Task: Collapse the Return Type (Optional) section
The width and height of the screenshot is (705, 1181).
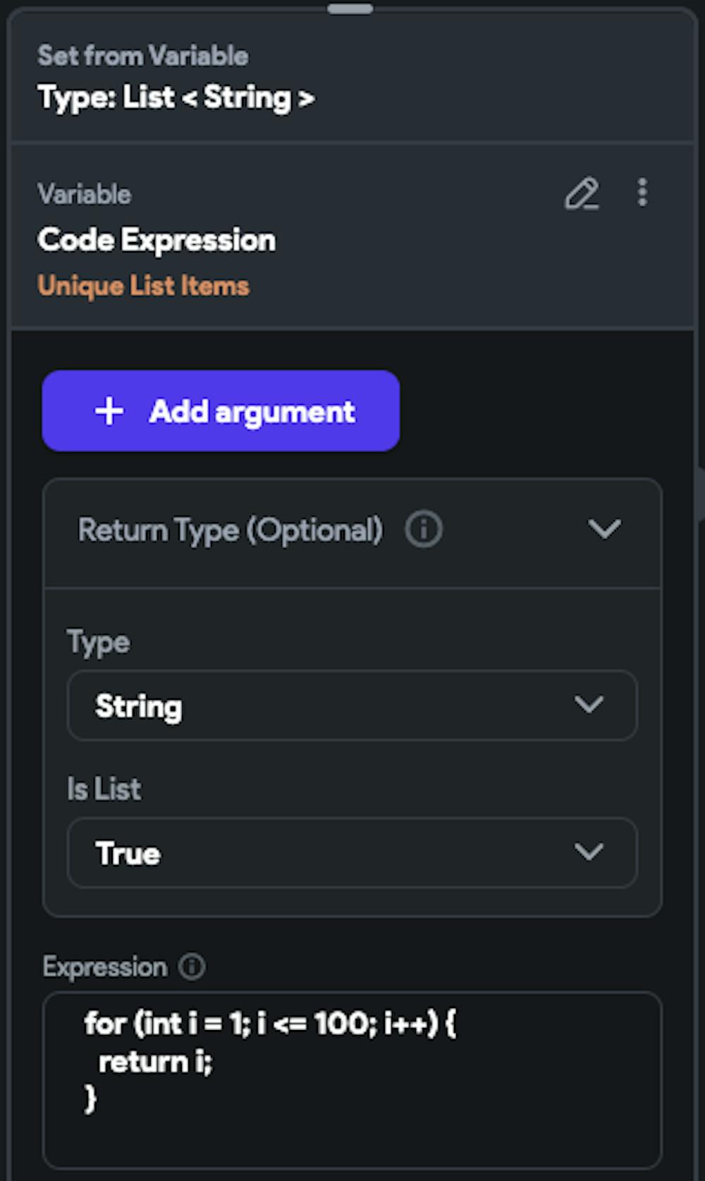Action: coord(605,529)
